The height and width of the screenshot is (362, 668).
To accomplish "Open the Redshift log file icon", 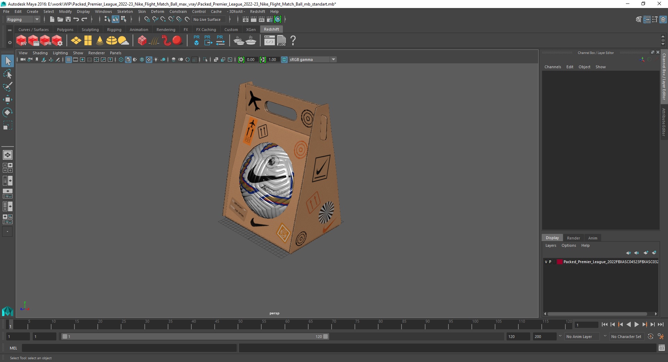I will [281, 41].
